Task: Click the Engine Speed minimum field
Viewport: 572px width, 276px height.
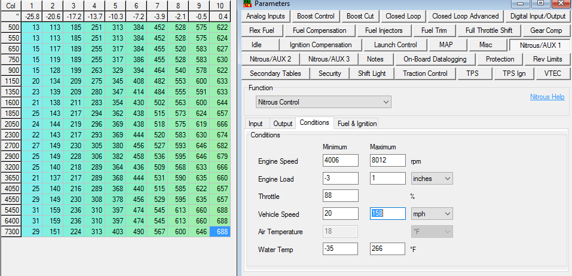Action: [339, 160]
